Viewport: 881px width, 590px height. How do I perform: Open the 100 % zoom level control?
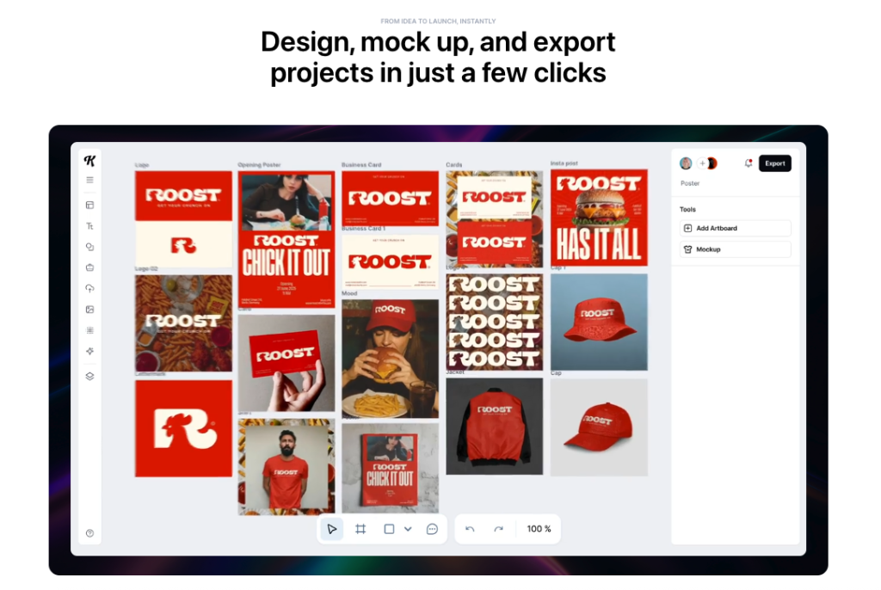click(539, 529)
